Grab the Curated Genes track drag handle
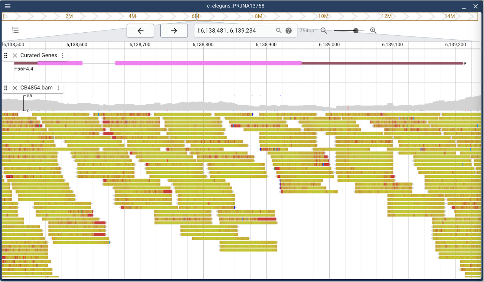 (x=6, y=55)
